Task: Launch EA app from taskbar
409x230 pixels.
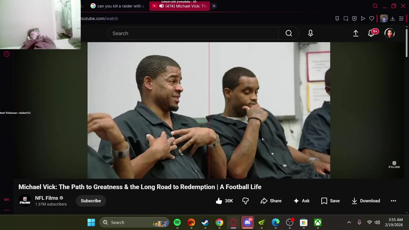Action: pos(191,222)
